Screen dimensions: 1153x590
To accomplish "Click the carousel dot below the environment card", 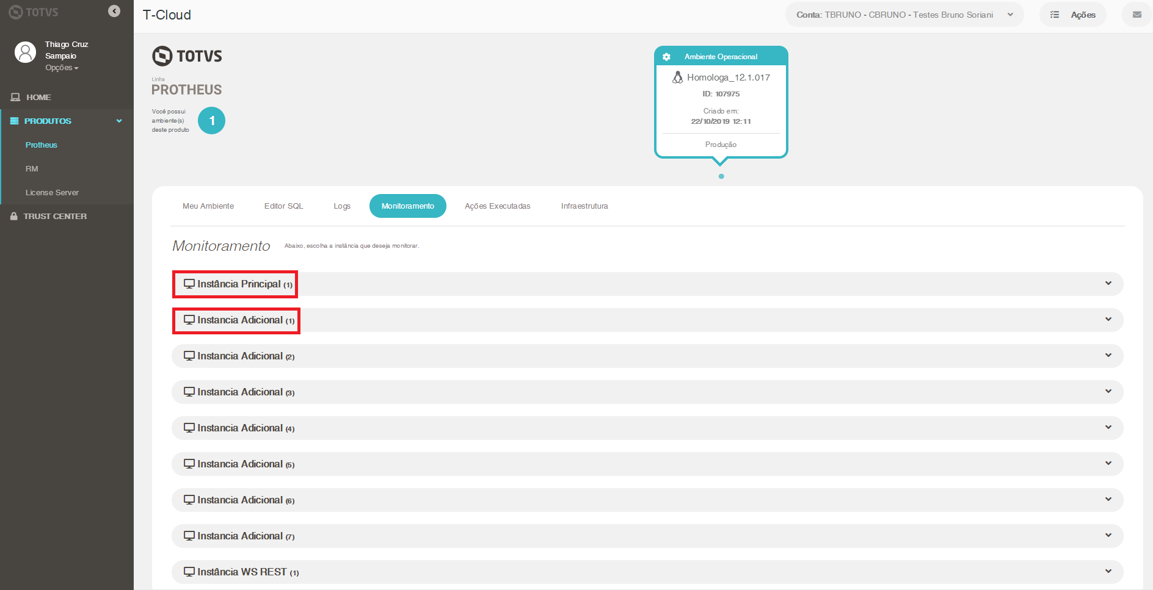I will coord(721,176).
